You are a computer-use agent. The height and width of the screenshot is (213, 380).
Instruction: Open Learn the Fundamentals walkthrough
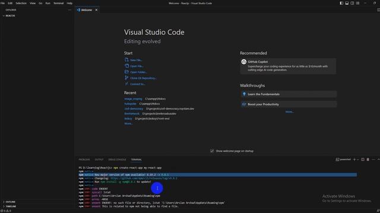point(288,94)
